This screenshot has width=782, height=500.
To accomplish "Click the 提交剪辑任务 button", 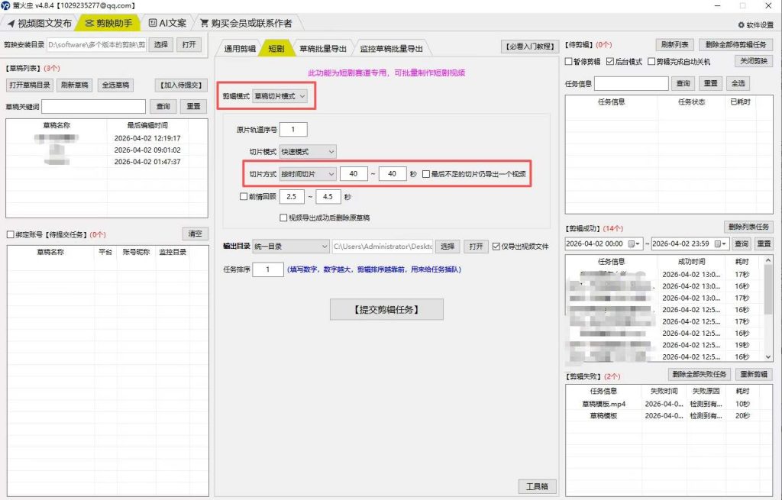I will [386, 310].
